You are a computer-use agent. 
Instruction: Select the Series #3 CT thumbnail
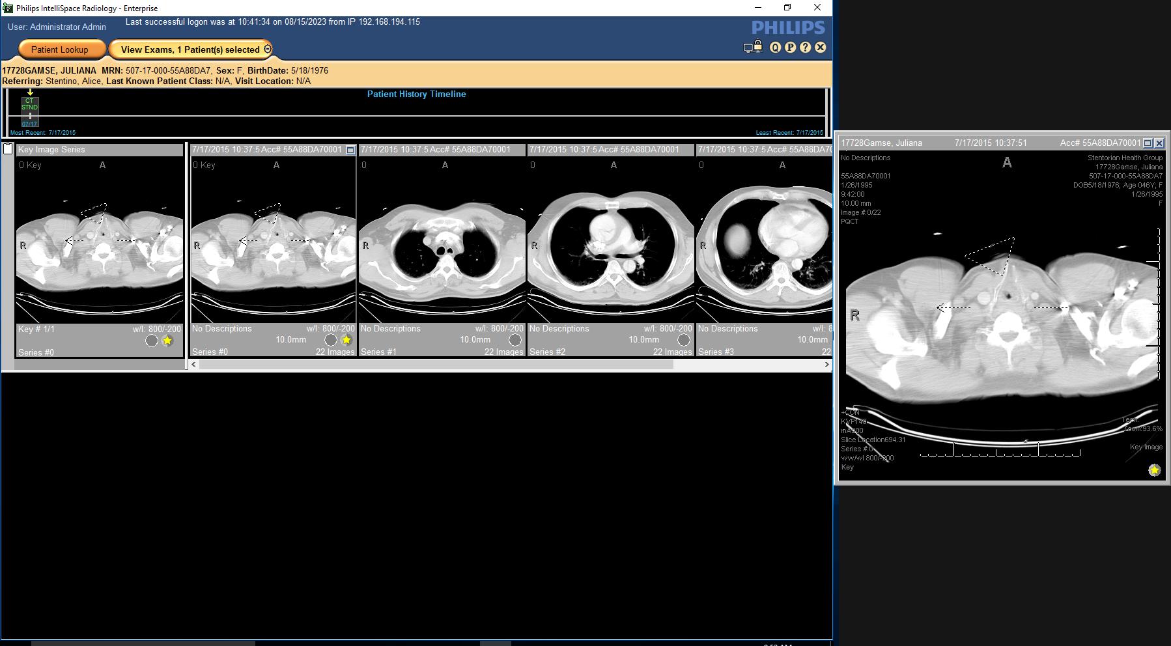[765, 240]
